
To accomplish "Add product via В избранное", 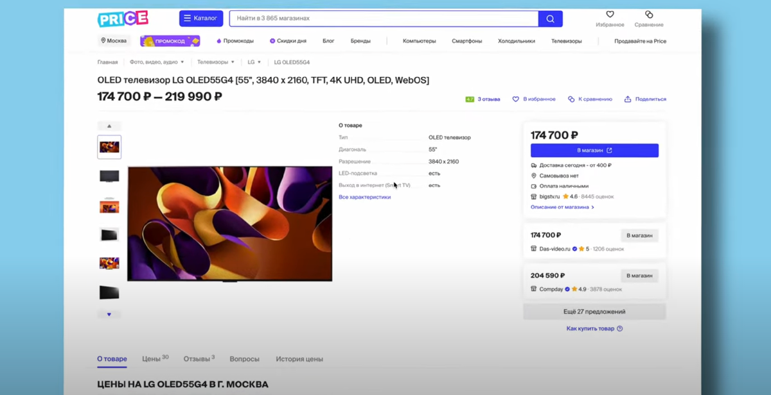I will click(x=534, y=99).
